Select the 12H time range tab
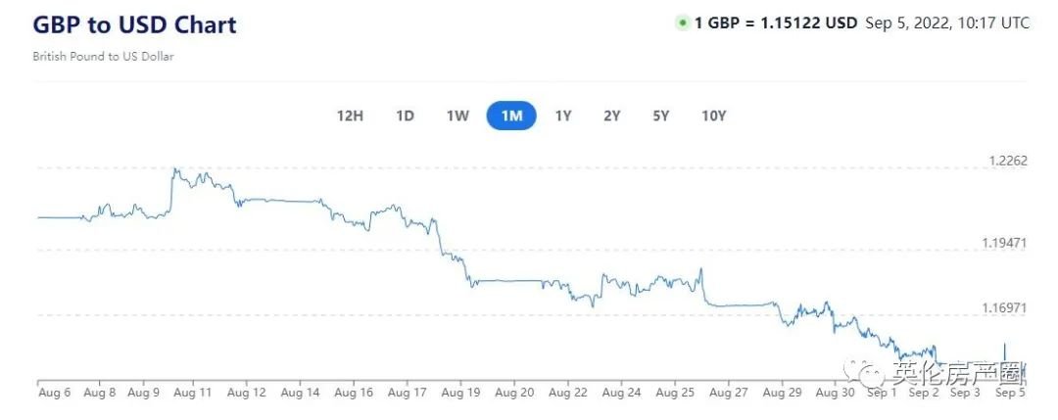The height and width of the screenshot is (420, 1058). (x=350, y=116)
